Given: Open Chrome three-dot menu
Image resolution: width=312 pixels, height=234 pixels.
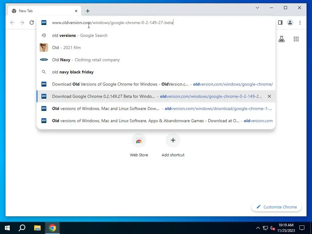Looking at the screenshot, I should coord(300,23).
